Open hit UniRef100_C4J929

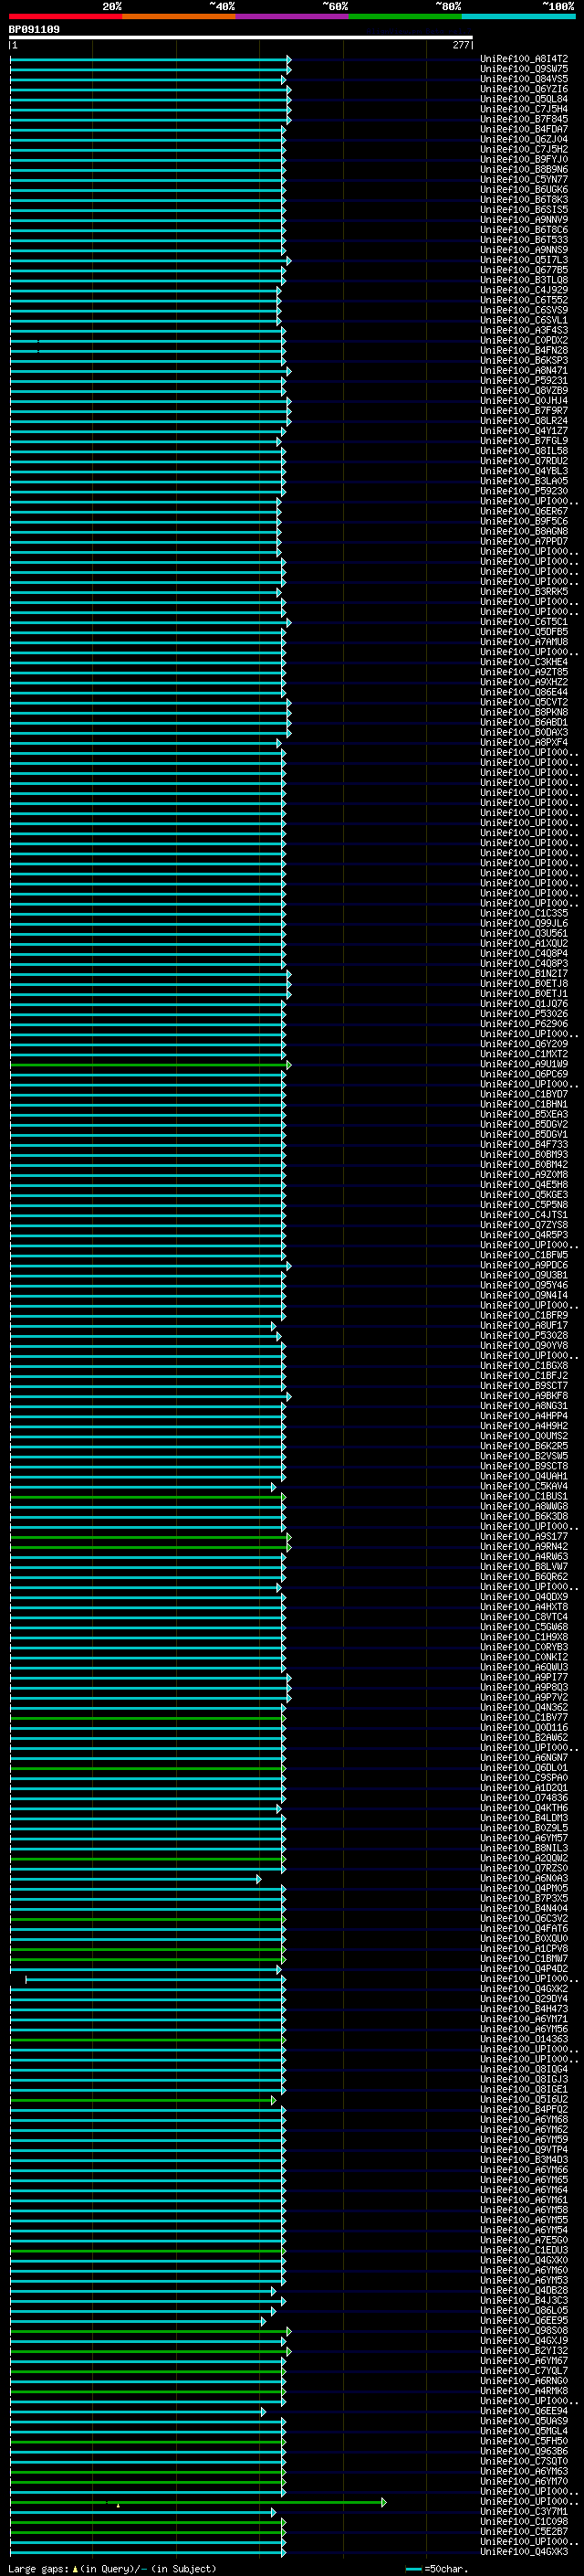click(524, 290)
